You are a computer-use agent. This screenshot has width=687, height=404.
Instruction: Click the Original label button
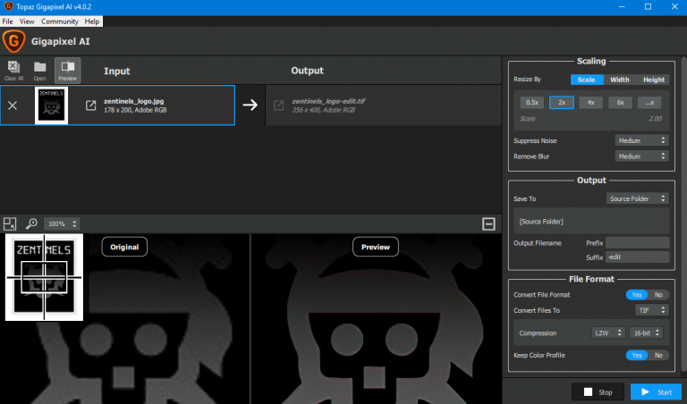coord(124,247)
